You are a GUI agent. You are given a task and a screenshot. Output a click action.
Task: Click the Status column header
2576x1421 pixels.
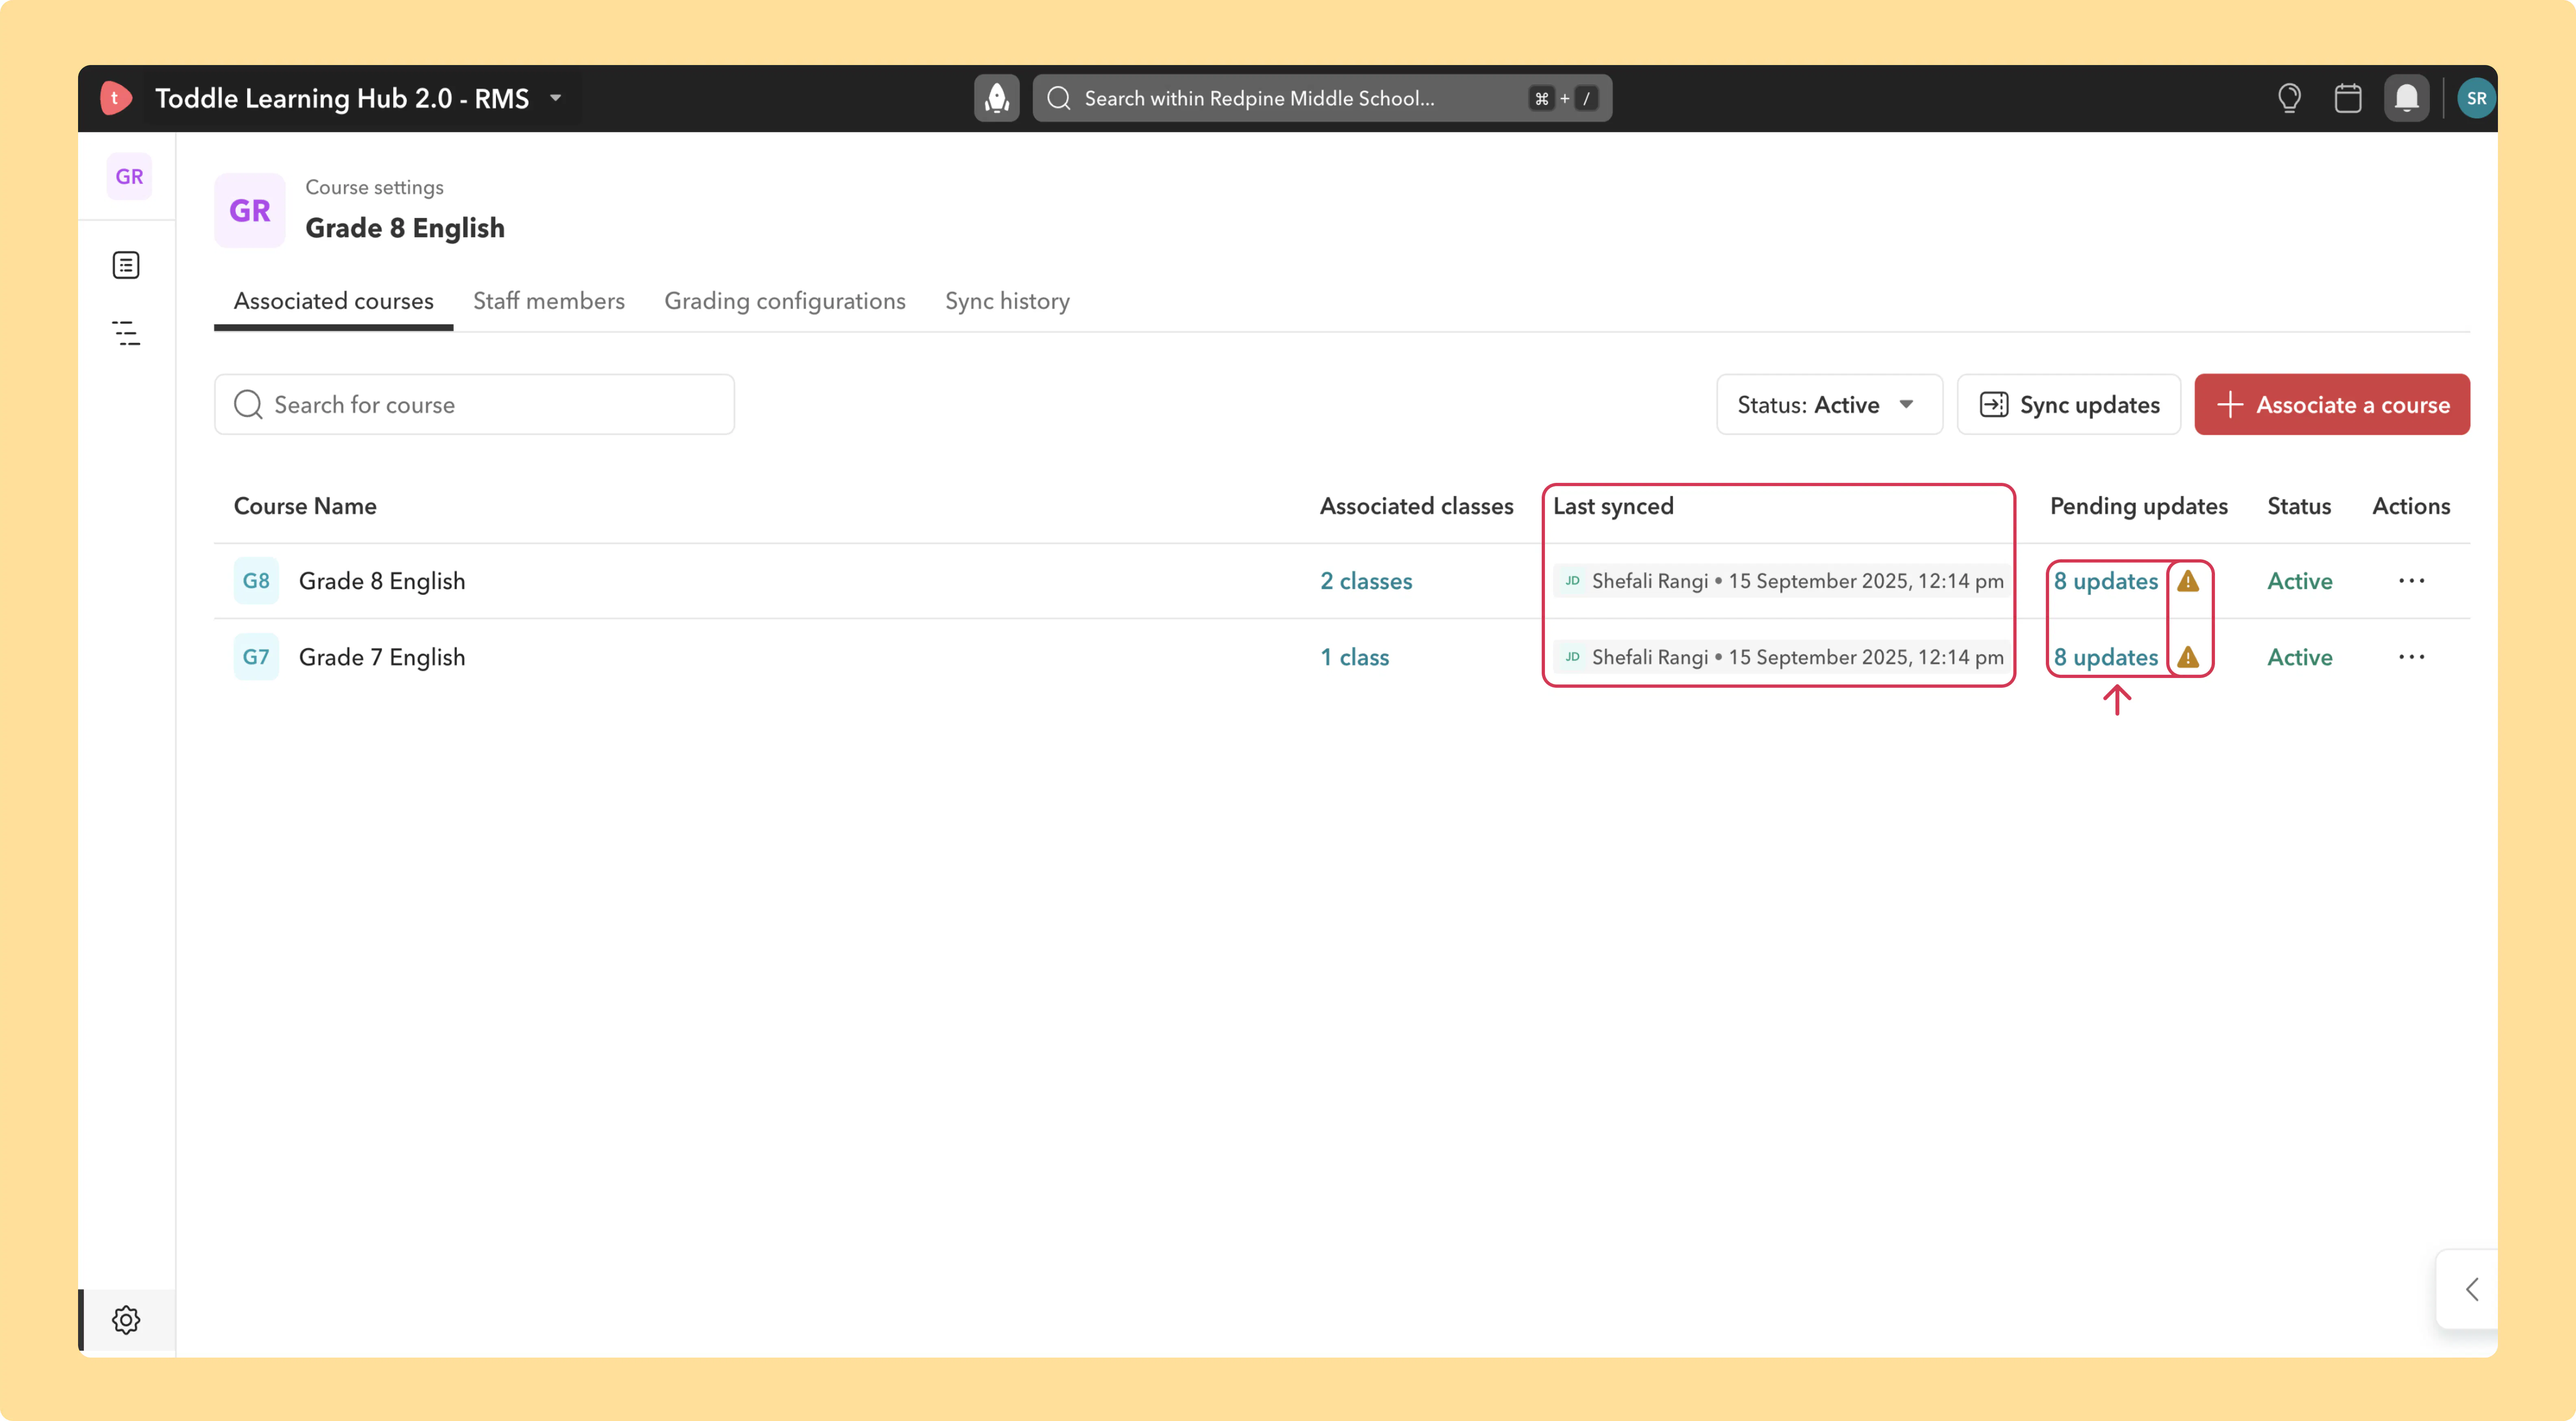click(x=2299, y=506)
